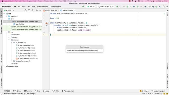This screenshot has width=169, height=95.
Task: Click the Search Everywhere magnifier icon
Action: 164,7
